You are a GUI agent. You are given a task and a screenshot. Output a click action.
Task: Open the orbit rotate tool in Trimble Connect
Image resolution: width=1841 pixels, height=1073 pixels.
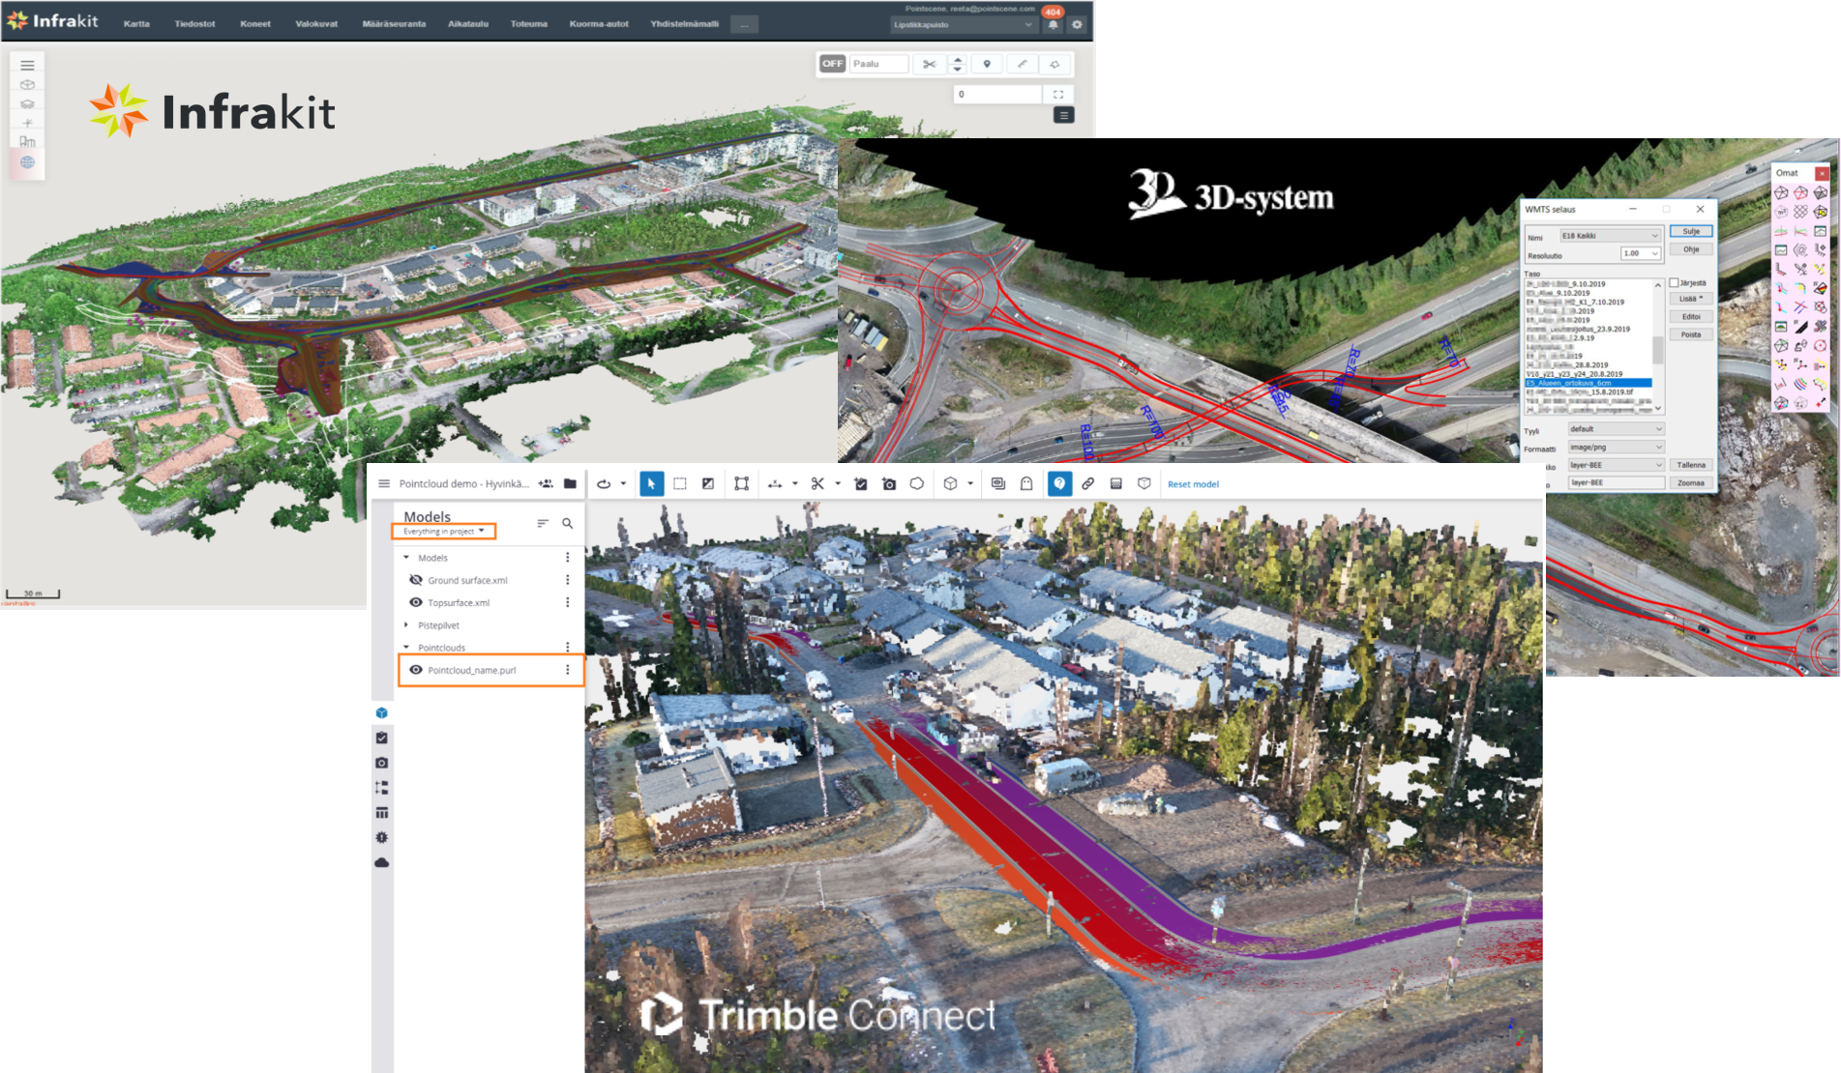pos(604,483)
